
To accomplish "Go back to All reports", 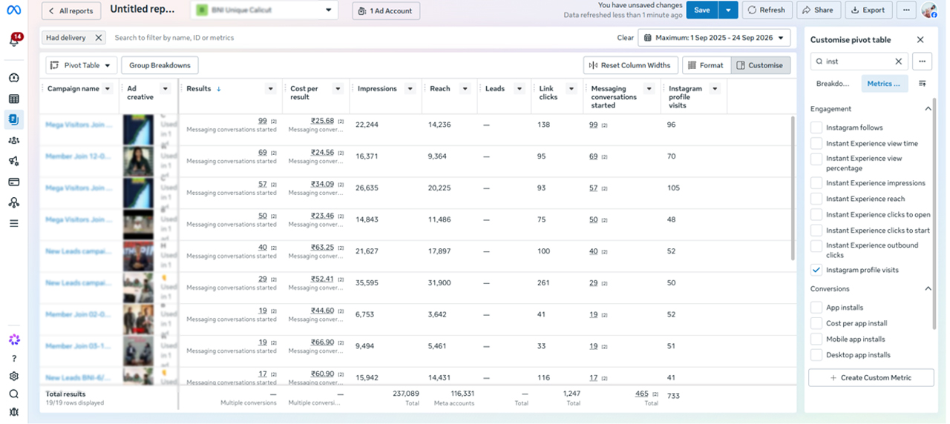I will [71, 10].
